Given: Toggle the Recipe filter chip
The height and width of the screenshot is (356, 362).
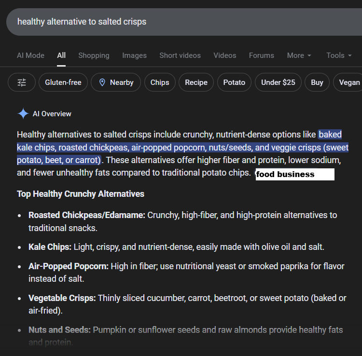Looking at the screenshot, I should pyautogui.click(x=196, y=82).
